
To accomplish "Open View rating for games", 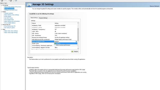I will coord(9,28).
